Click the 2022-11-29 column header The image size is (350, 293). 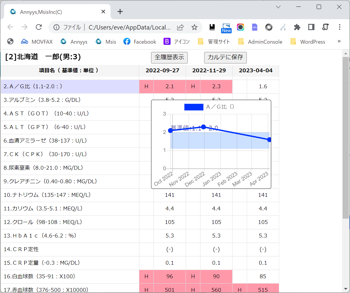point(209,71)
